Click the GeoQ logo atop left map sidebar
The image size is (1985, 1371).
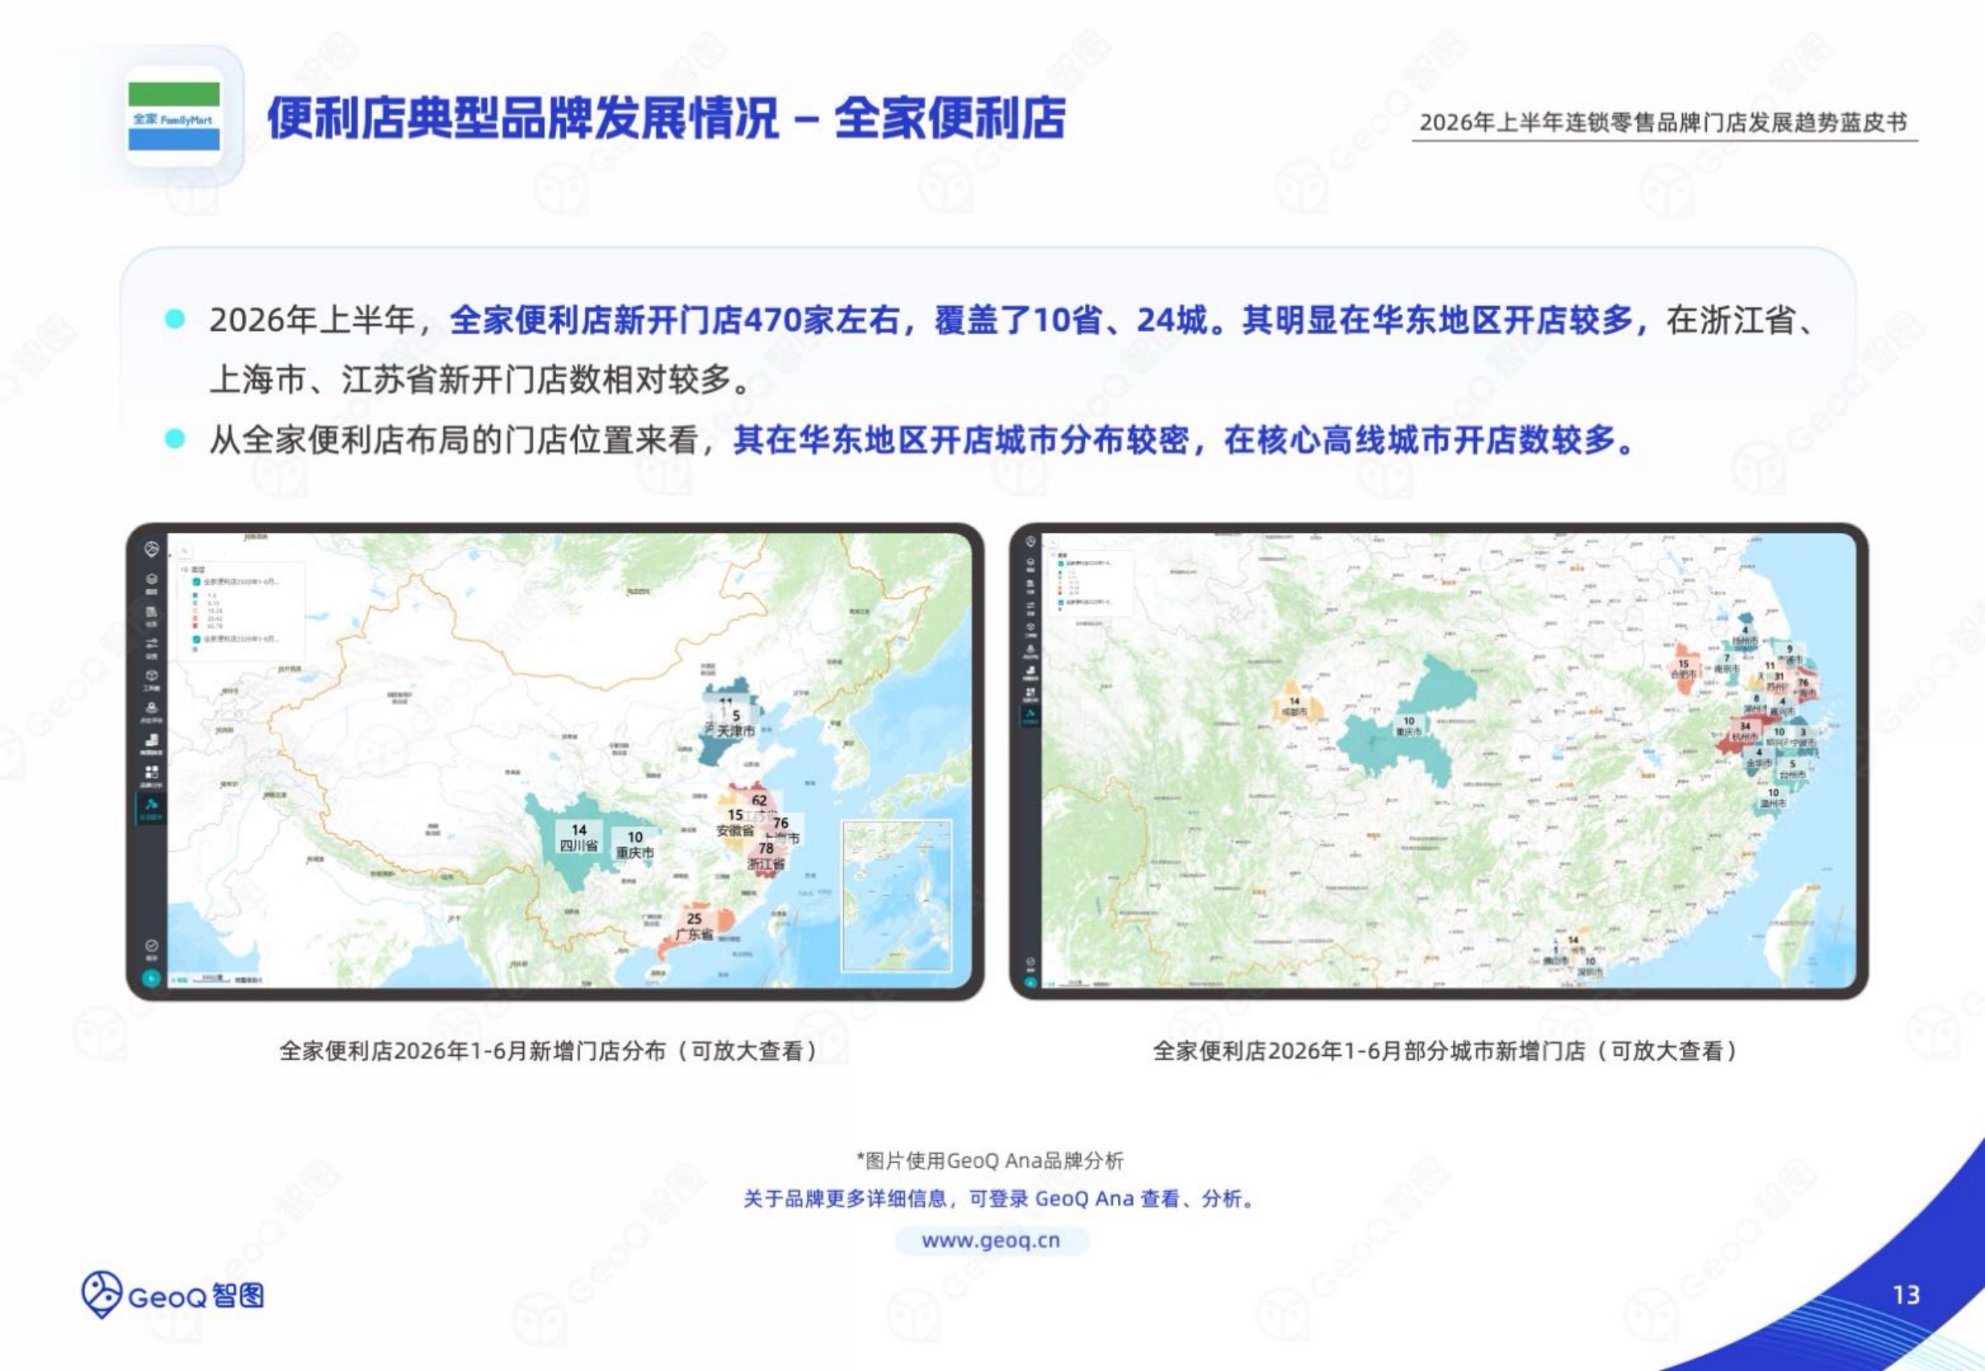point(151,549)
